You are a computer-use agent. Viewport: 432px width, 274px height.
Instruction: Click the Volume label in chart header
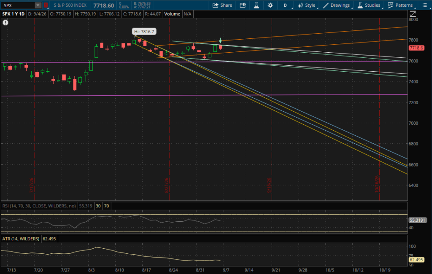coord(172,14)
